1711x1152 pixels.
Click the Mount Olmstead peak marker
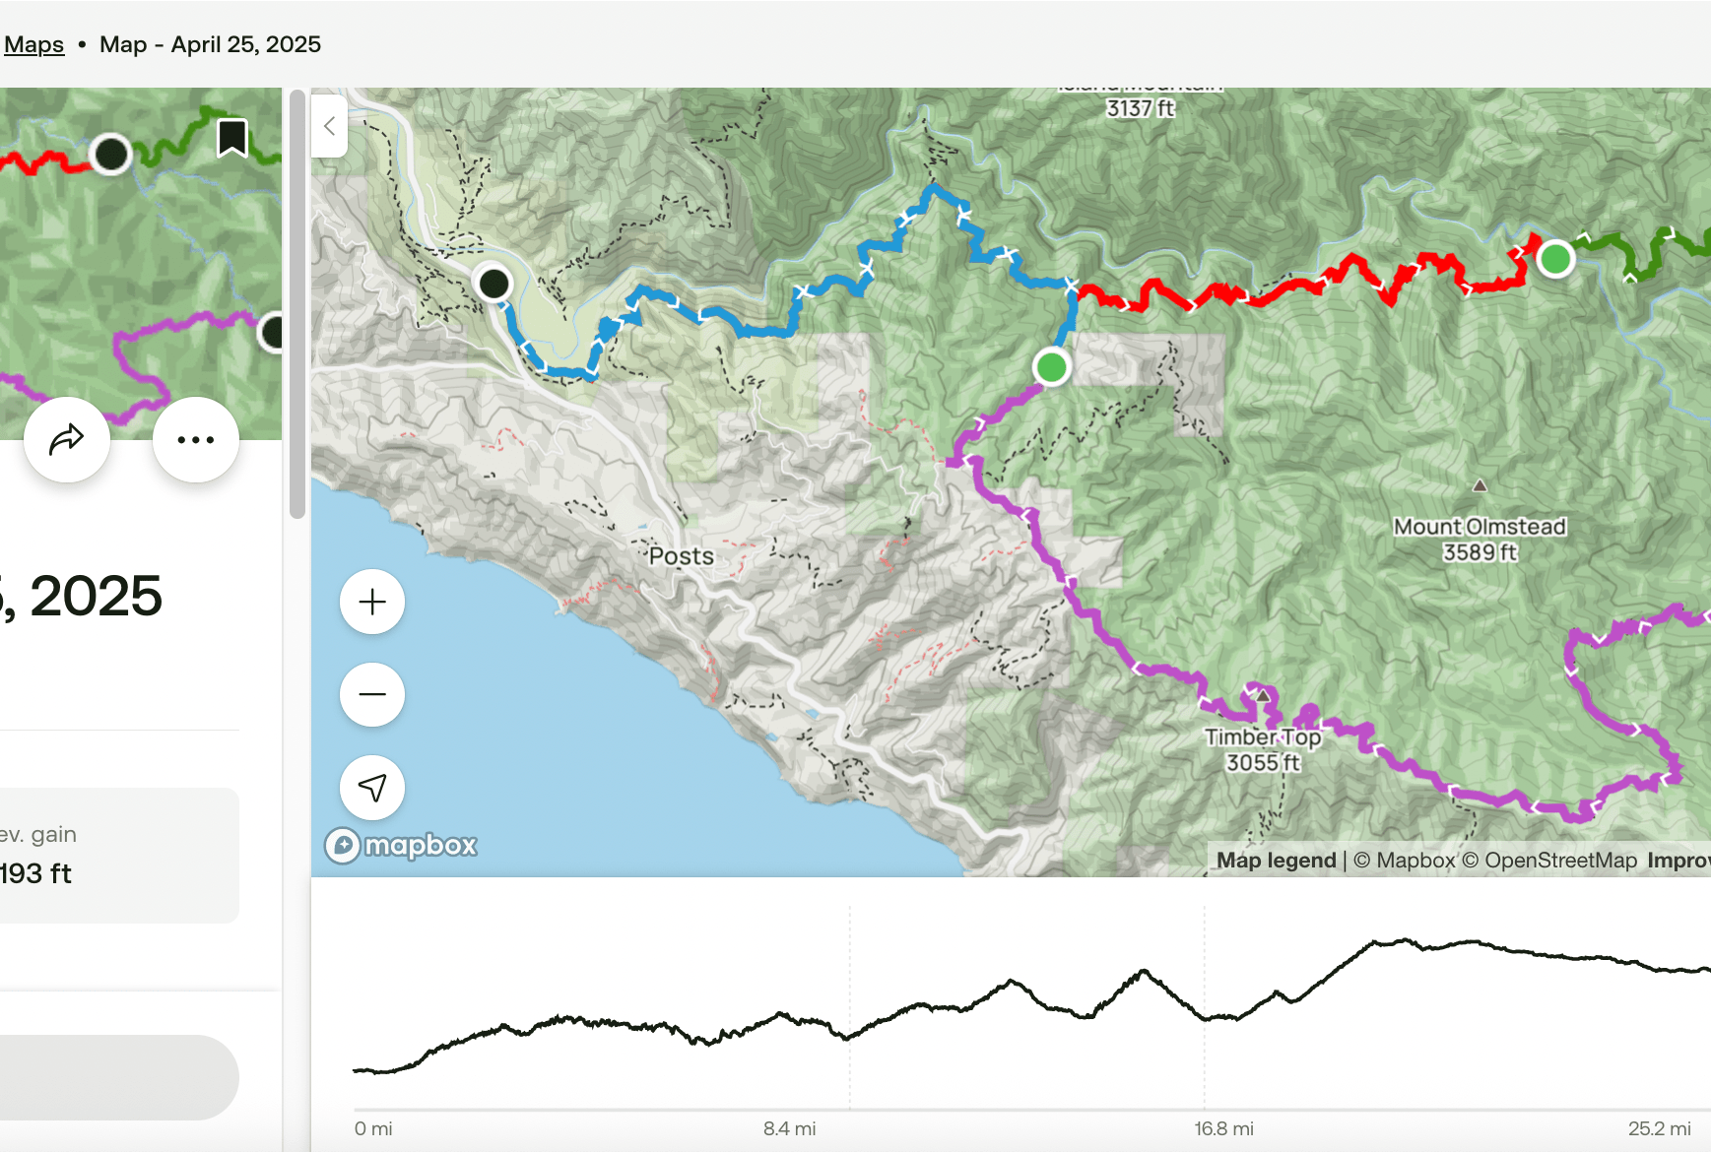click(x=1480, y=485)
